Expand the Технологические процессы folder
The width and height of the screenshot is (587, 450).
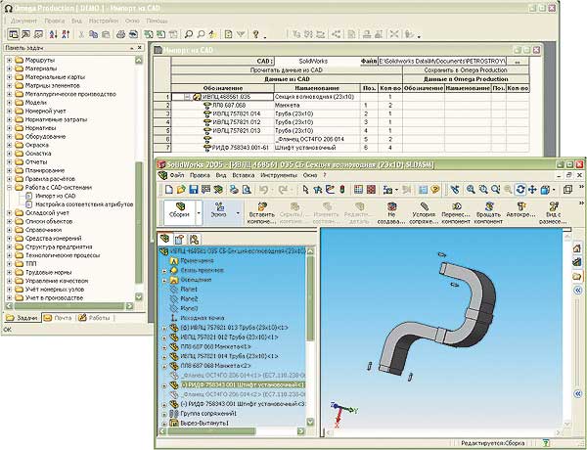coord(10,255)
